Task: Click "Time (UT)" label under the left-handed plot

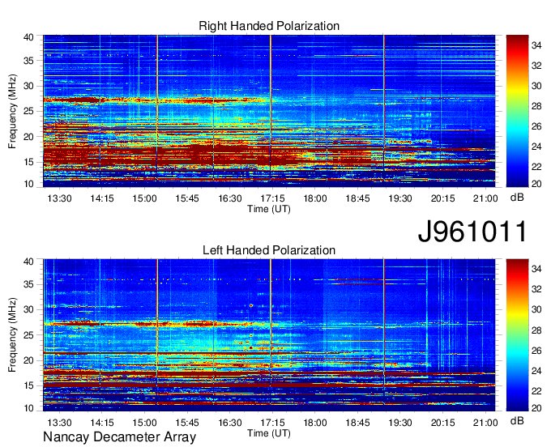Action: [x=269, y=433]
